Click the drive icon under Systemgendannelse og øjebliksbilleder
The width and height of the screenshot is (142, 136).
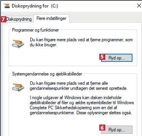pos(18,87)
